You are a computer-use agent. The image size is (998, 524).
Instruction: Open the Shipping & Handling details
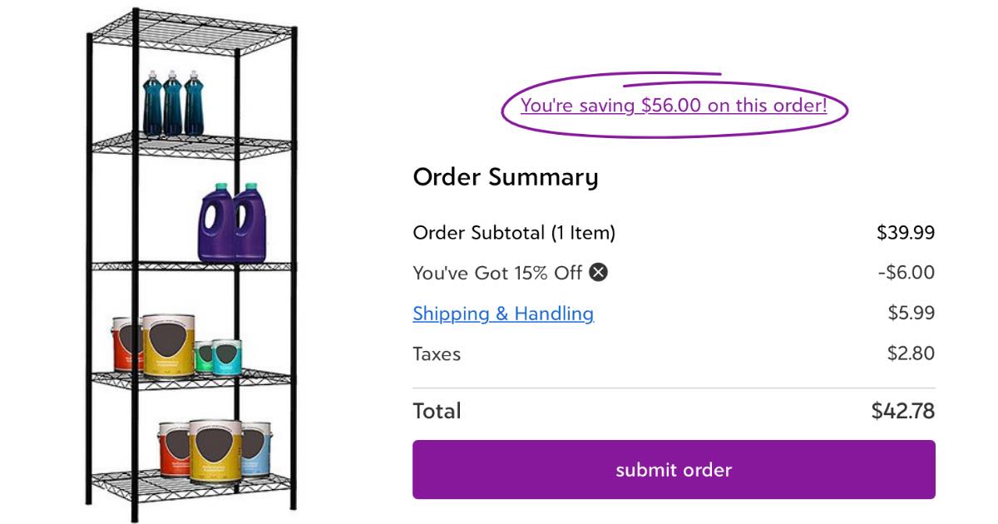tap(503, 314)
